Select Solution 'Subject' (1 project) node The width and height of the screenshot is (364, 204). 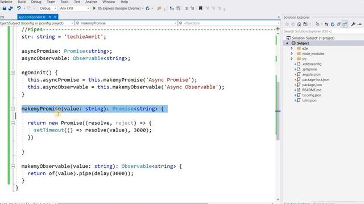313,38
